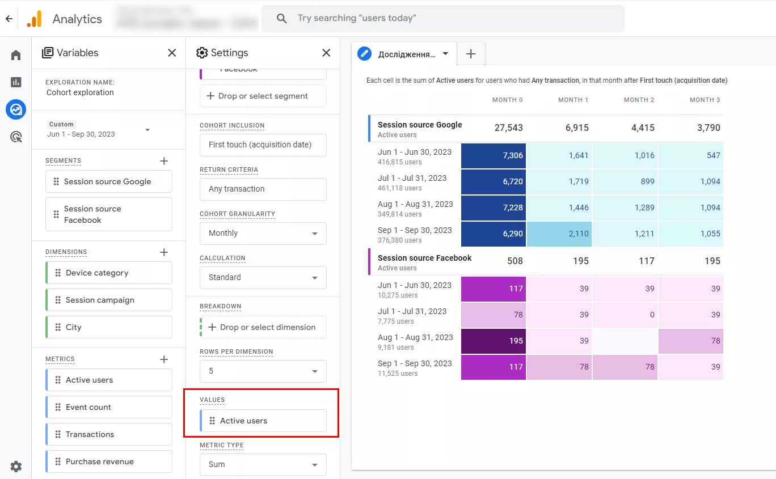Click the MONTH 1 column header

pos(573,100)
